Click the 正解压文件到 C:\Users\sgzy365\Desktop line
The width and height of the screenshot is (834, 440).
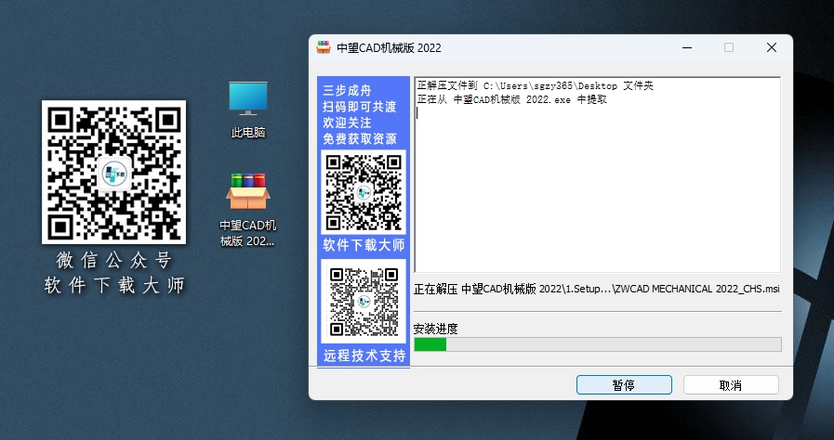(x=535, y=86)
